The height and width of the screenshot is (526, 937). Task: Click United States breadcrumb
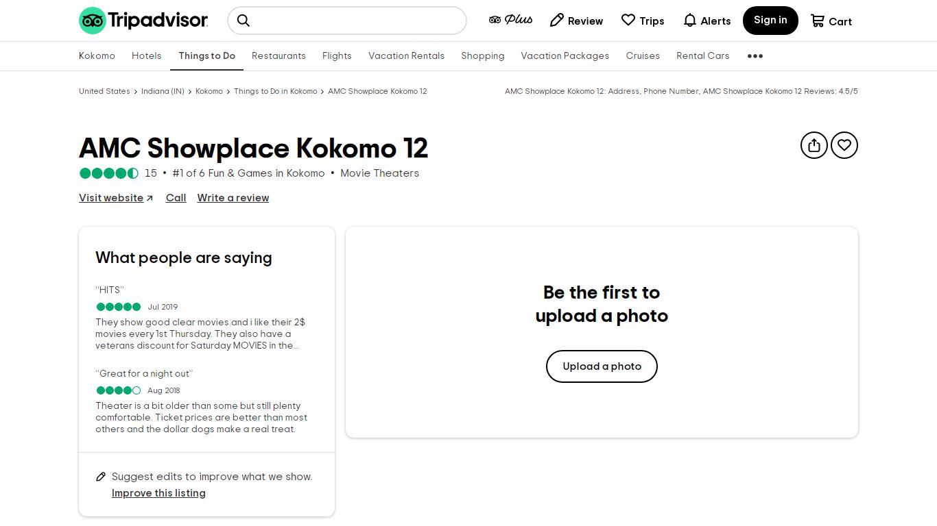coord(104,91)
